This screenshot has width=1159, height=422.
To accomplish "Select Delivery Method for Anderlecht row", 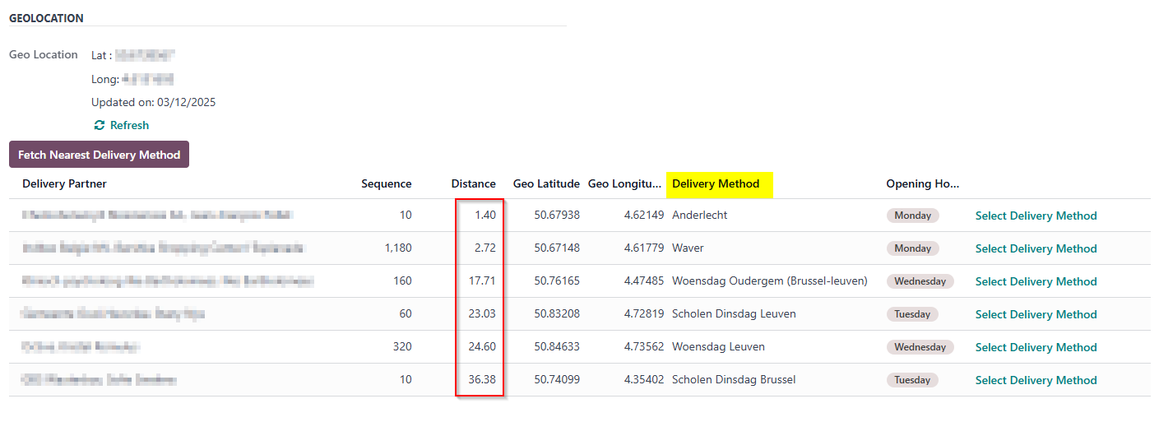I will click(x=1036, y=216).
